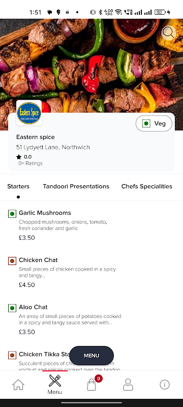Open the info circle icon
Image resolution: width=183 pixels, height=407 pixels.
tap(165, 385)
